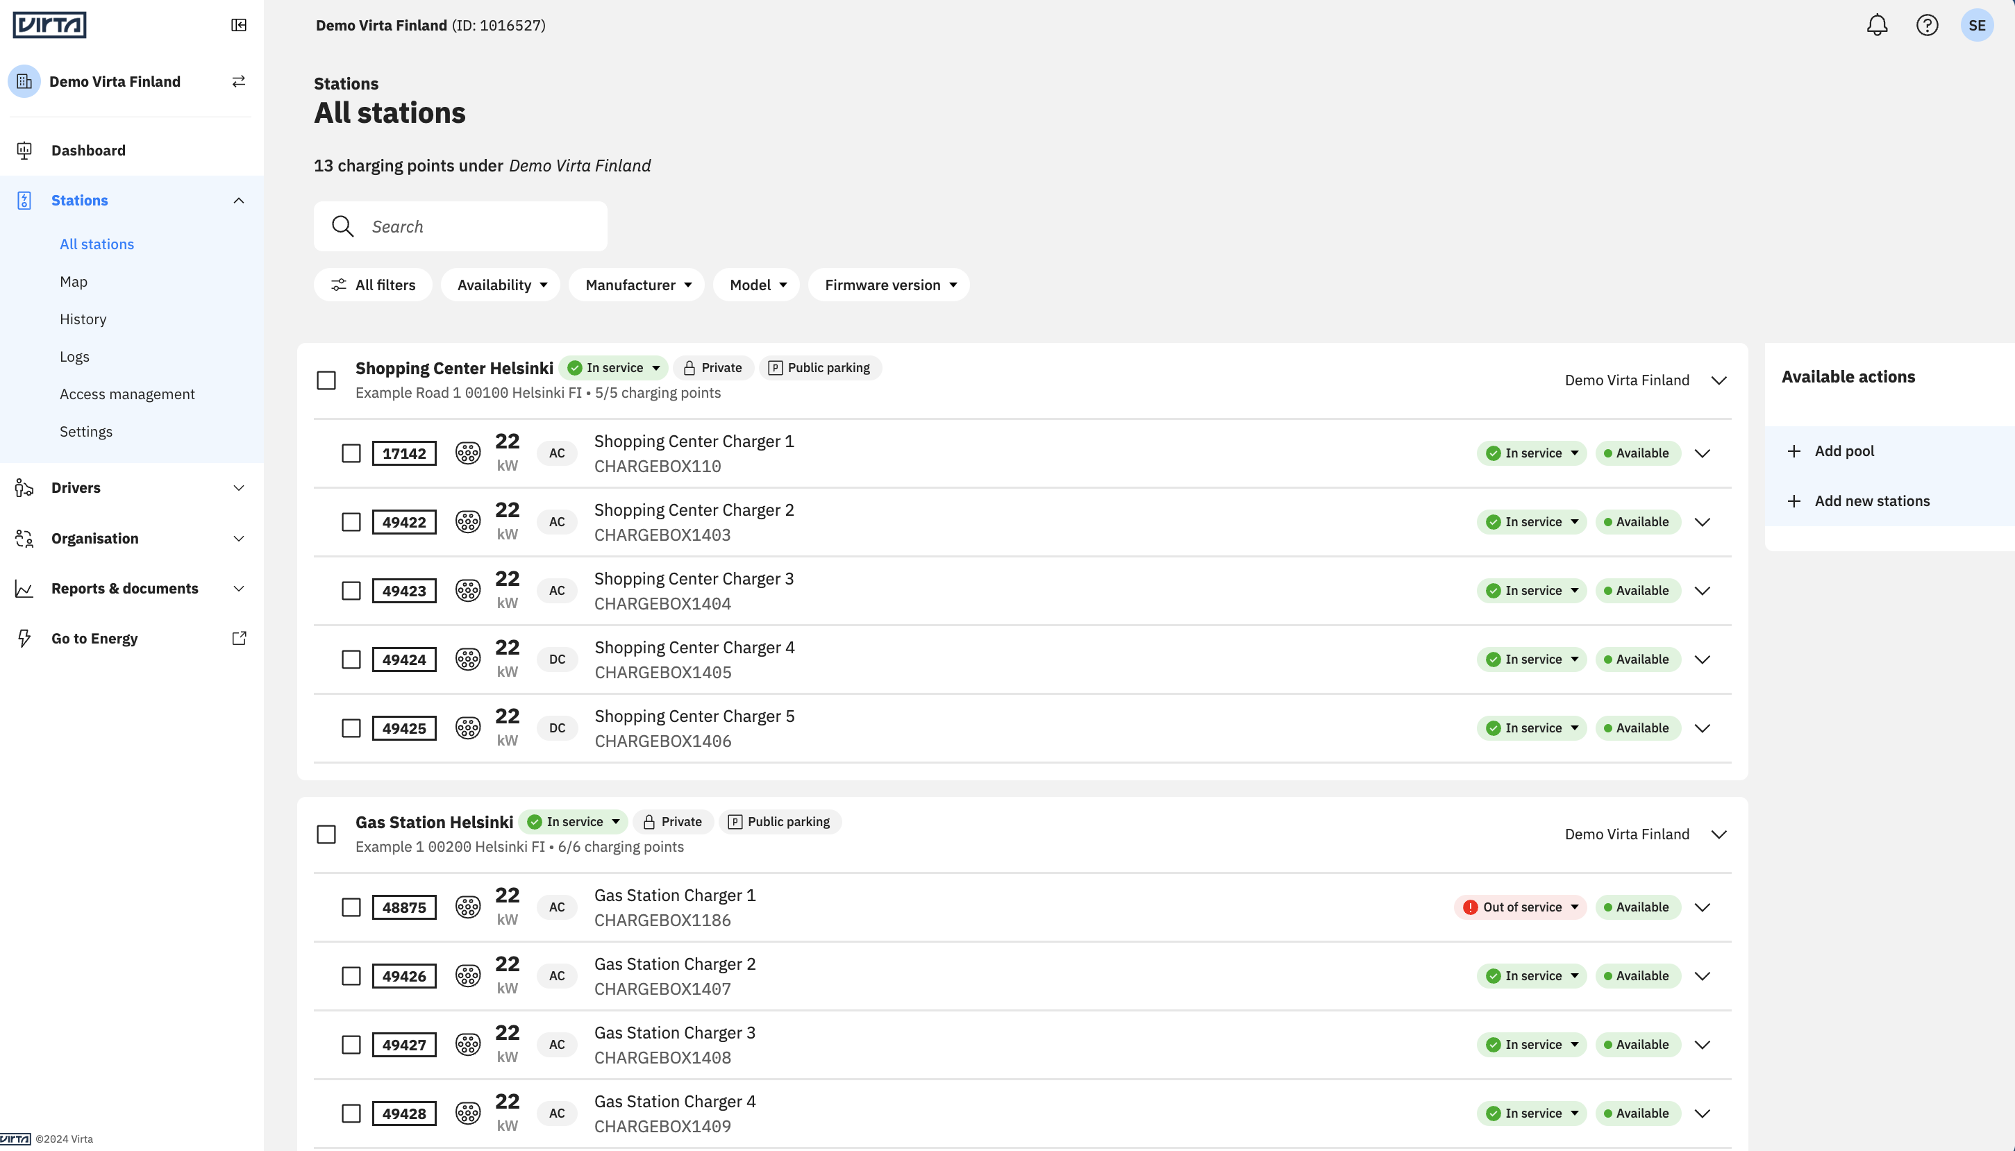This screenshot has height=1151, width=2015.
Task: Open station Settings in the sidebar
Action: tap(86, 432)
